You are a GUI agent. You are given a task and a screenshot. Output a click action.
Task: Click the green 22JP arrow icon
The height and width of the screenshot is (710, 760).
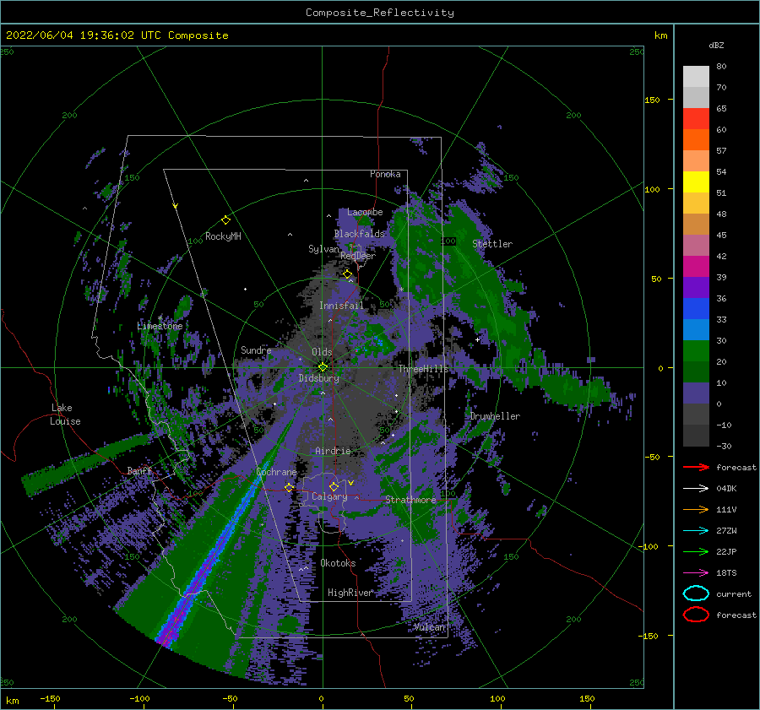coord(696,551)
